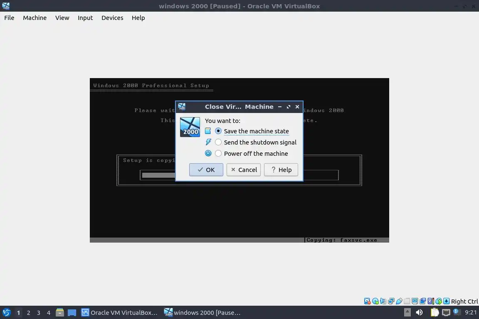Screen dimensions: 479x319
Task: Confirm the dialog with the OK button
Action: 206,170
